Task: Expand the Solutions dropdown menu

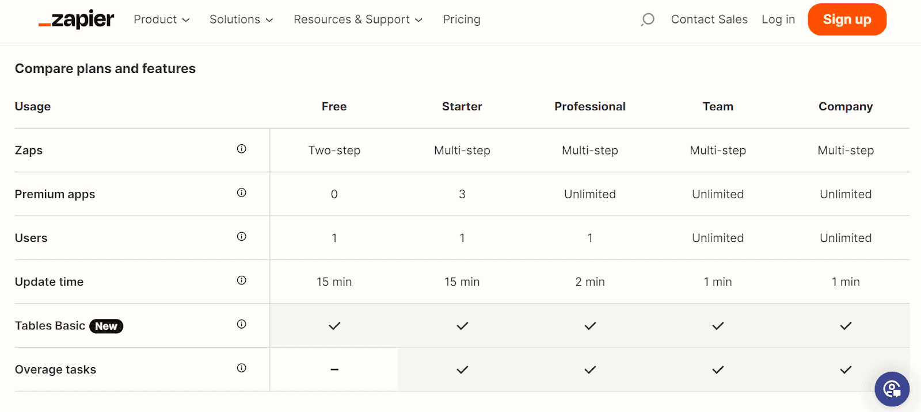Action: pyautogui.click(x=241, y=20)
